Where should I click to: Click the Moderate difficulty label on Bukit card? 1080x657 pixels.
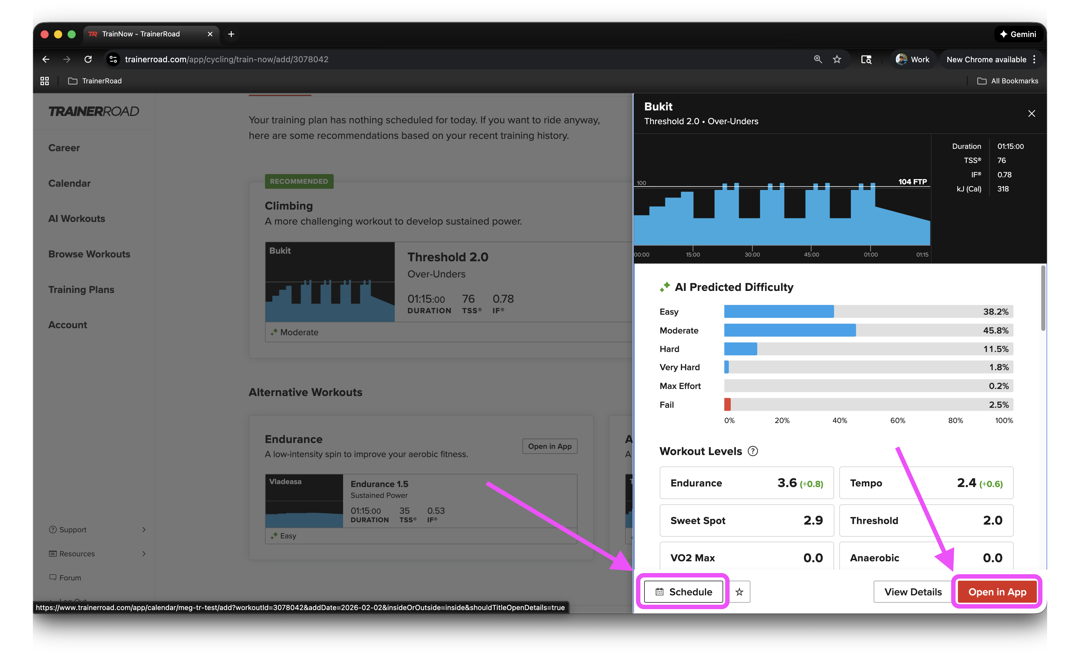tap(299, 332)
